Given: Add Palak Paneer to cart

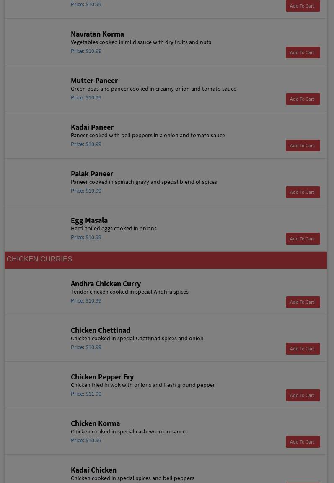Looking at the screenshot, I should click(303, 192).
